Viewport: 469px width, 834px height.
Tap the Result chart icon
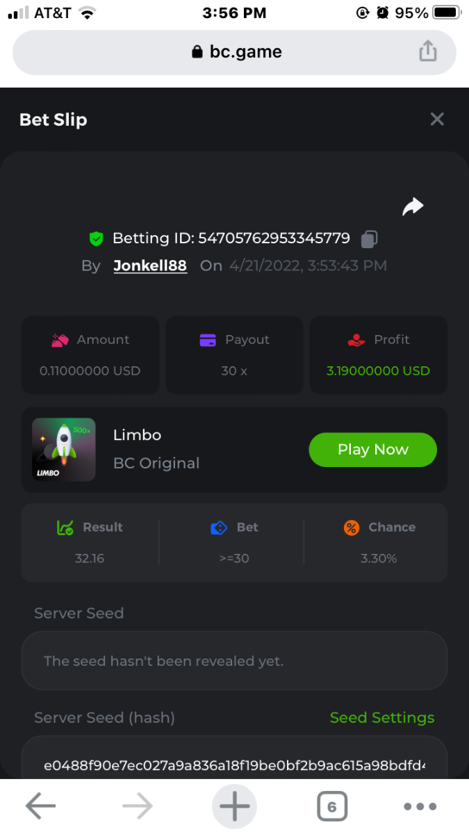pyautogui.click(x=65, y=528)
